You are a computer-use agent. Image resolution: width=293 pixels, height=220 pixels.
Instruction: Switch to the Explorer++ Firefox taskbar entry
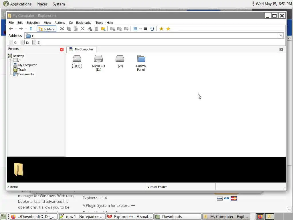coord(130,217)
